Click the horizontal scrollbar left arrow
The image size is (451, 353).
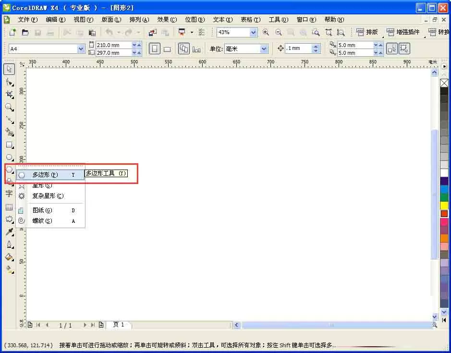pos(237,325)
